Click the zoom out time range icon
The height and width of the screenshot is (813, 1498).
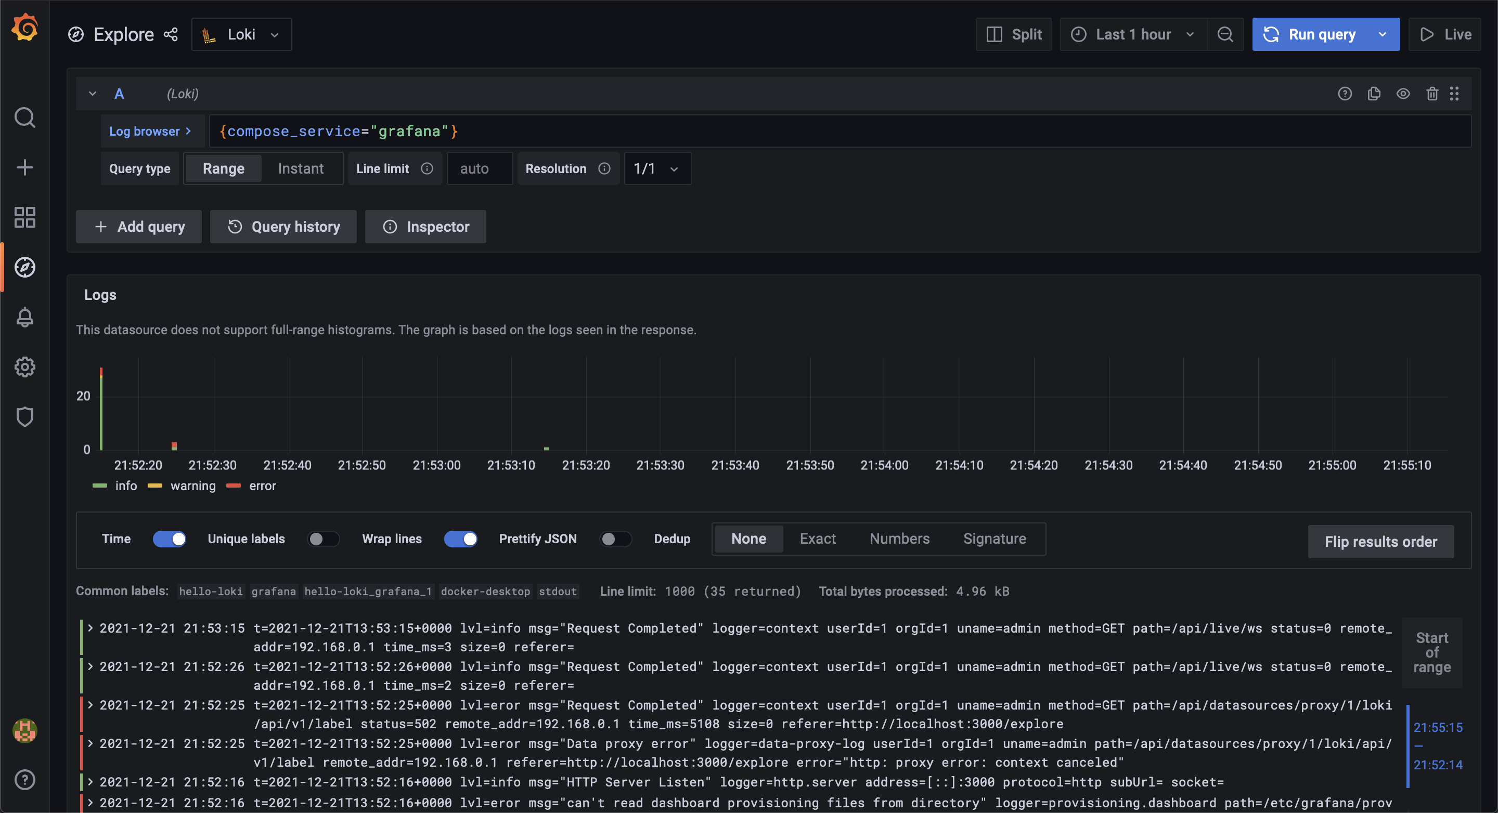coord(1225,34)
